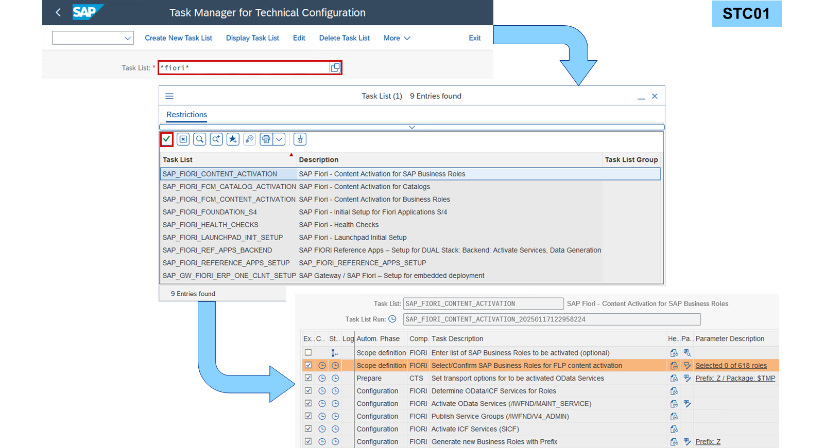The height and width of the screenshot is (448, 824).
Task: Uncheck Execute box for Determine OData/ICF Services
Action: coord(308,390)
